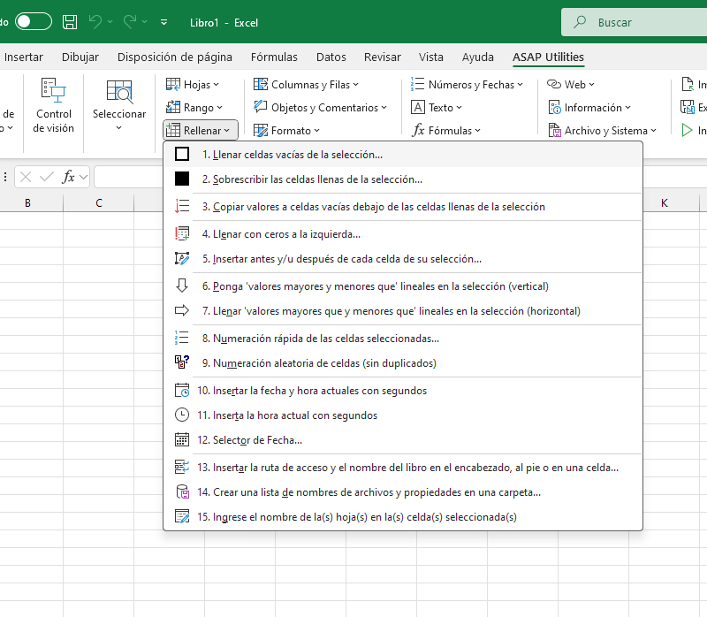Click in the Buscar search box

point(634,22)
